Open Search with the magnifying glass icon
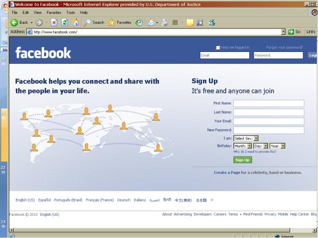 coord(87,23)
